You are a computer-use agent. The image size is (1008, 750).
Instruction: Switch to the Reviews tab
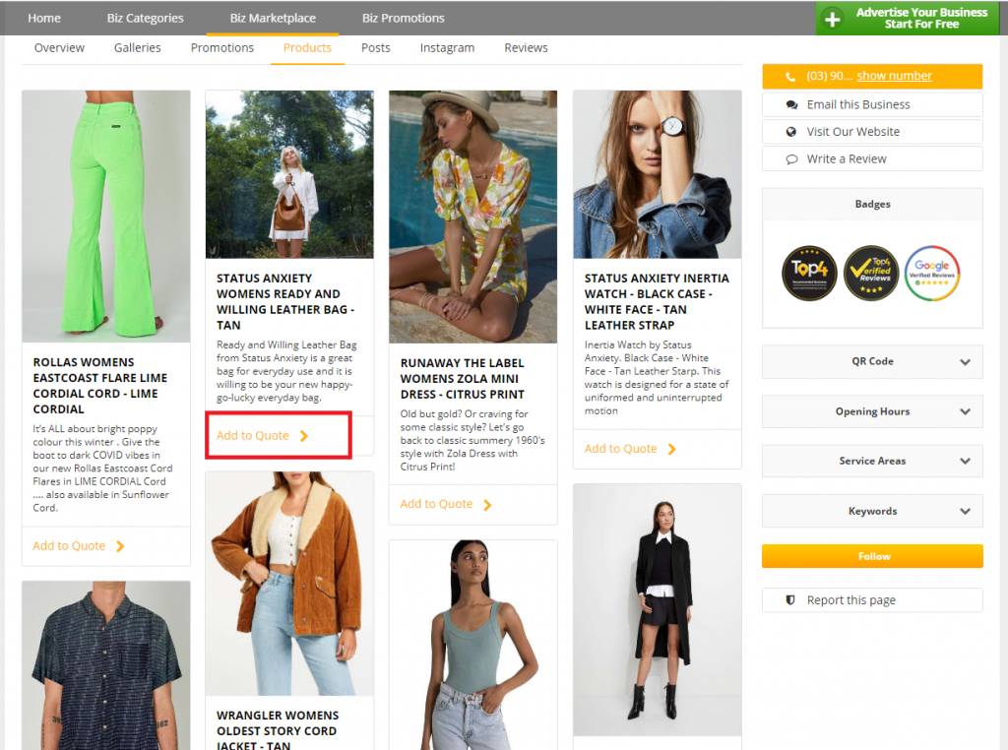click(526, 48)
